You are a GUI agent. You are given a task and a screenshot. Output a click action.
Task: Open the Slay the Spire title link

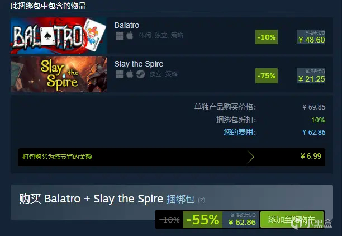coord(139,64)
